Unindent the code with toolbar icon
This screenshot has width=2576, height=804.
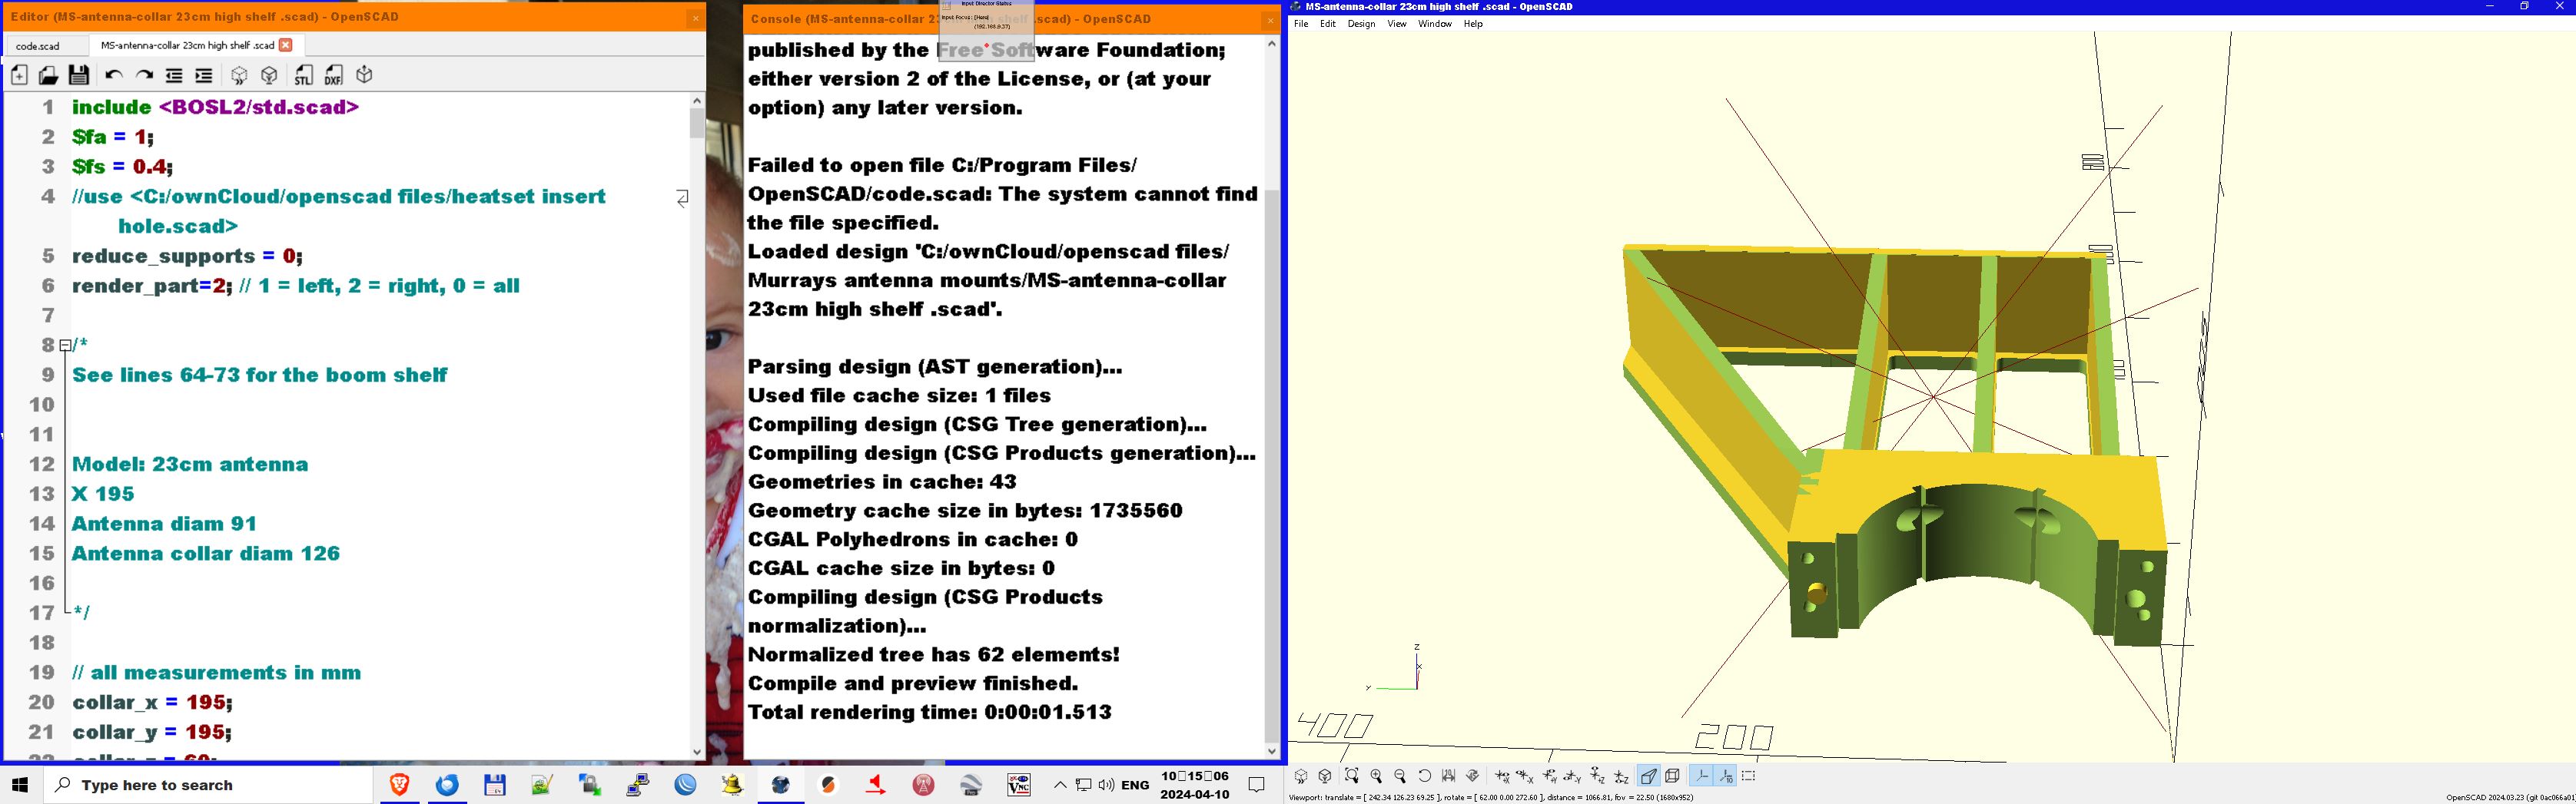[x=174, y=76]
